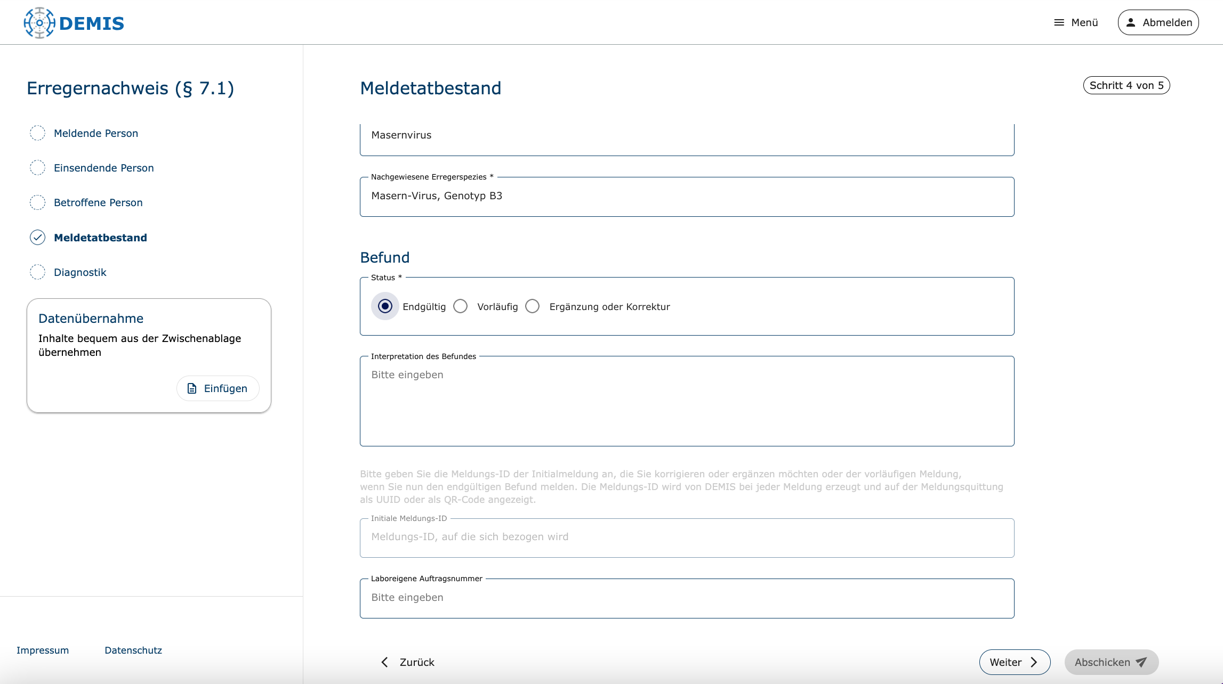1223x684 pixels.
Task: Click the Einsendende Person step circle
Action: 37,168
